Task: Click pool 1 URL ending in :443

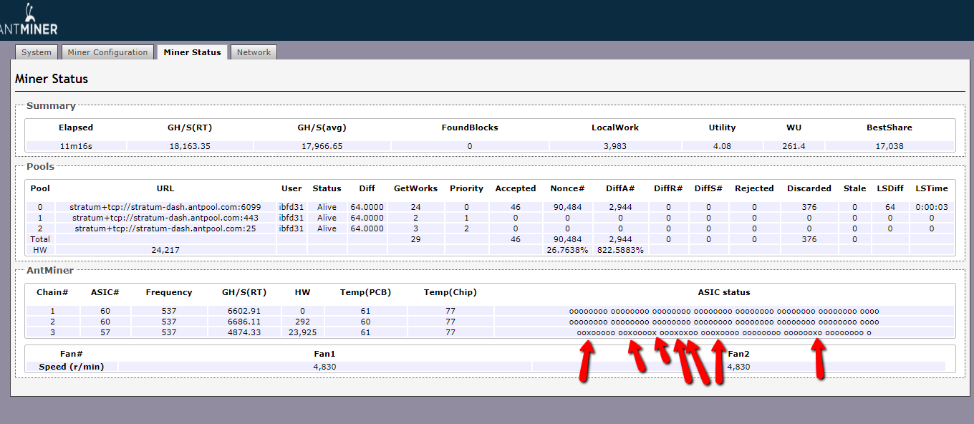Action: (165, 218)
